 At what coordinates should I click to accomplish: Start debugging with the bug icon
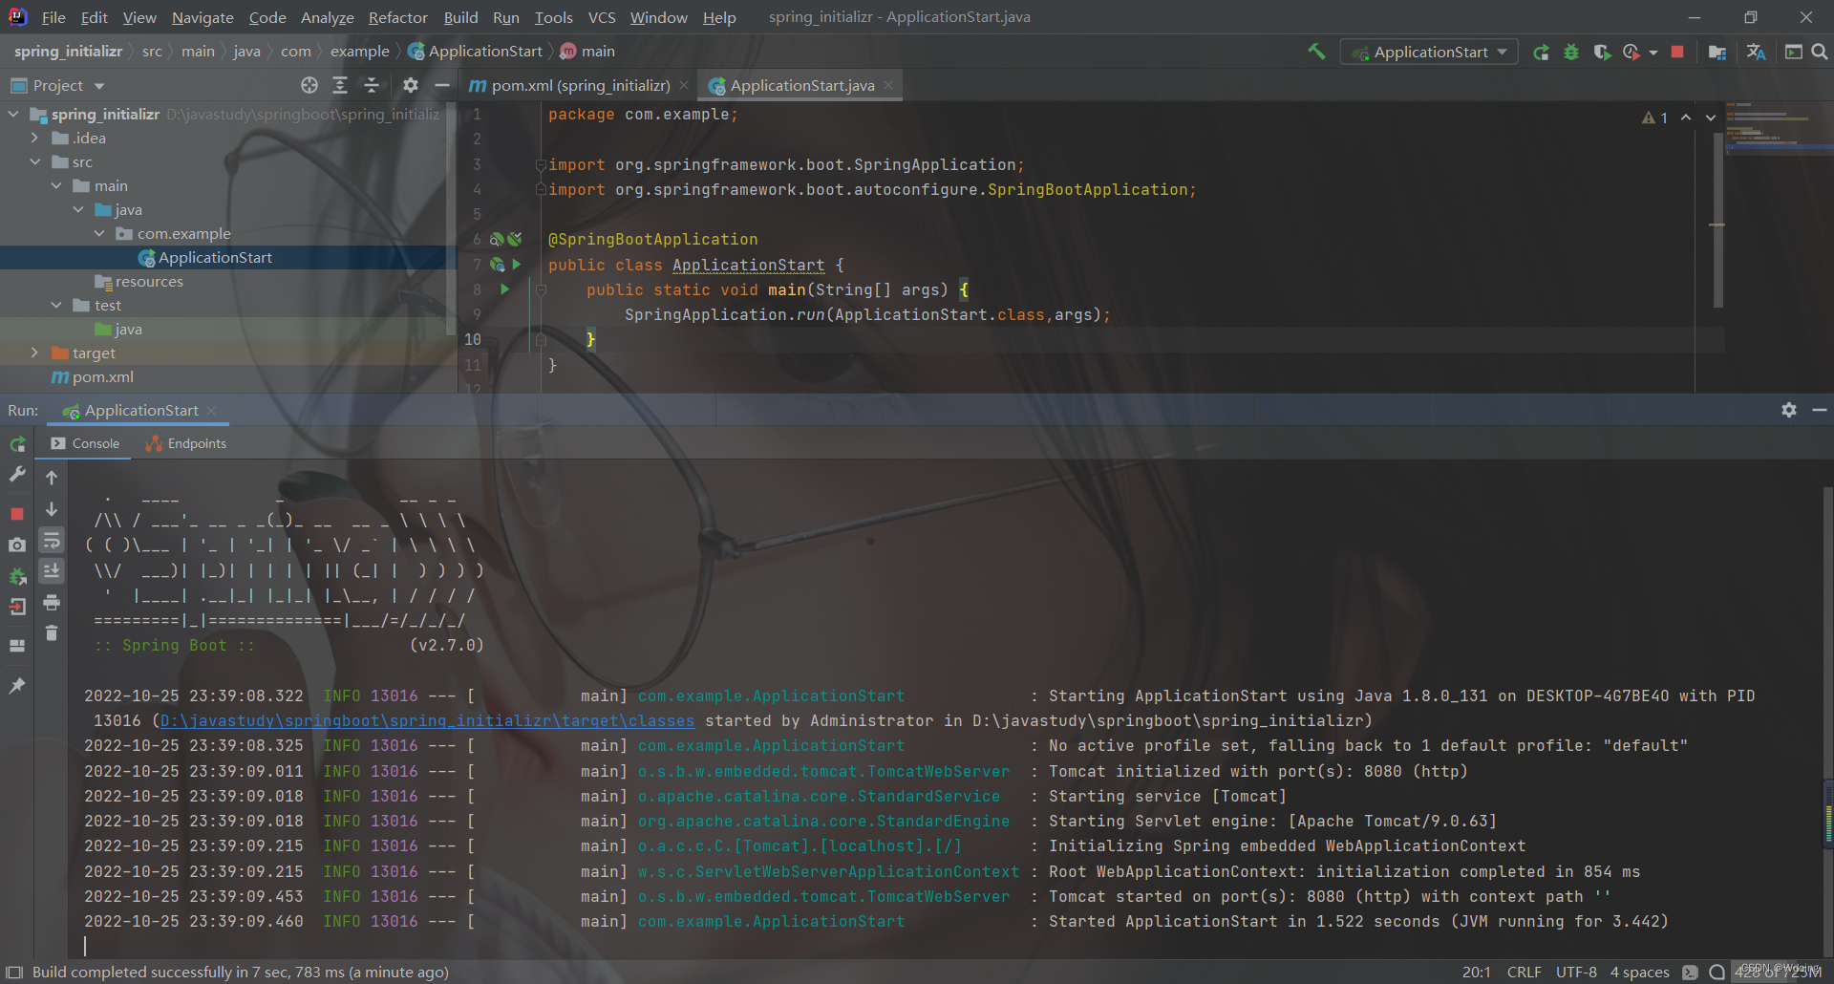[x=1571, y=52]
